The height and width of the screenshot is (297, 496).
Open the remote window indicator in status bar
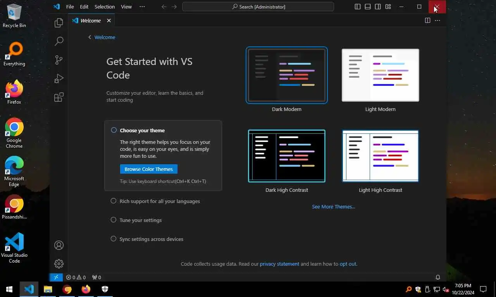pyautogui.click(x=56, y=277)
